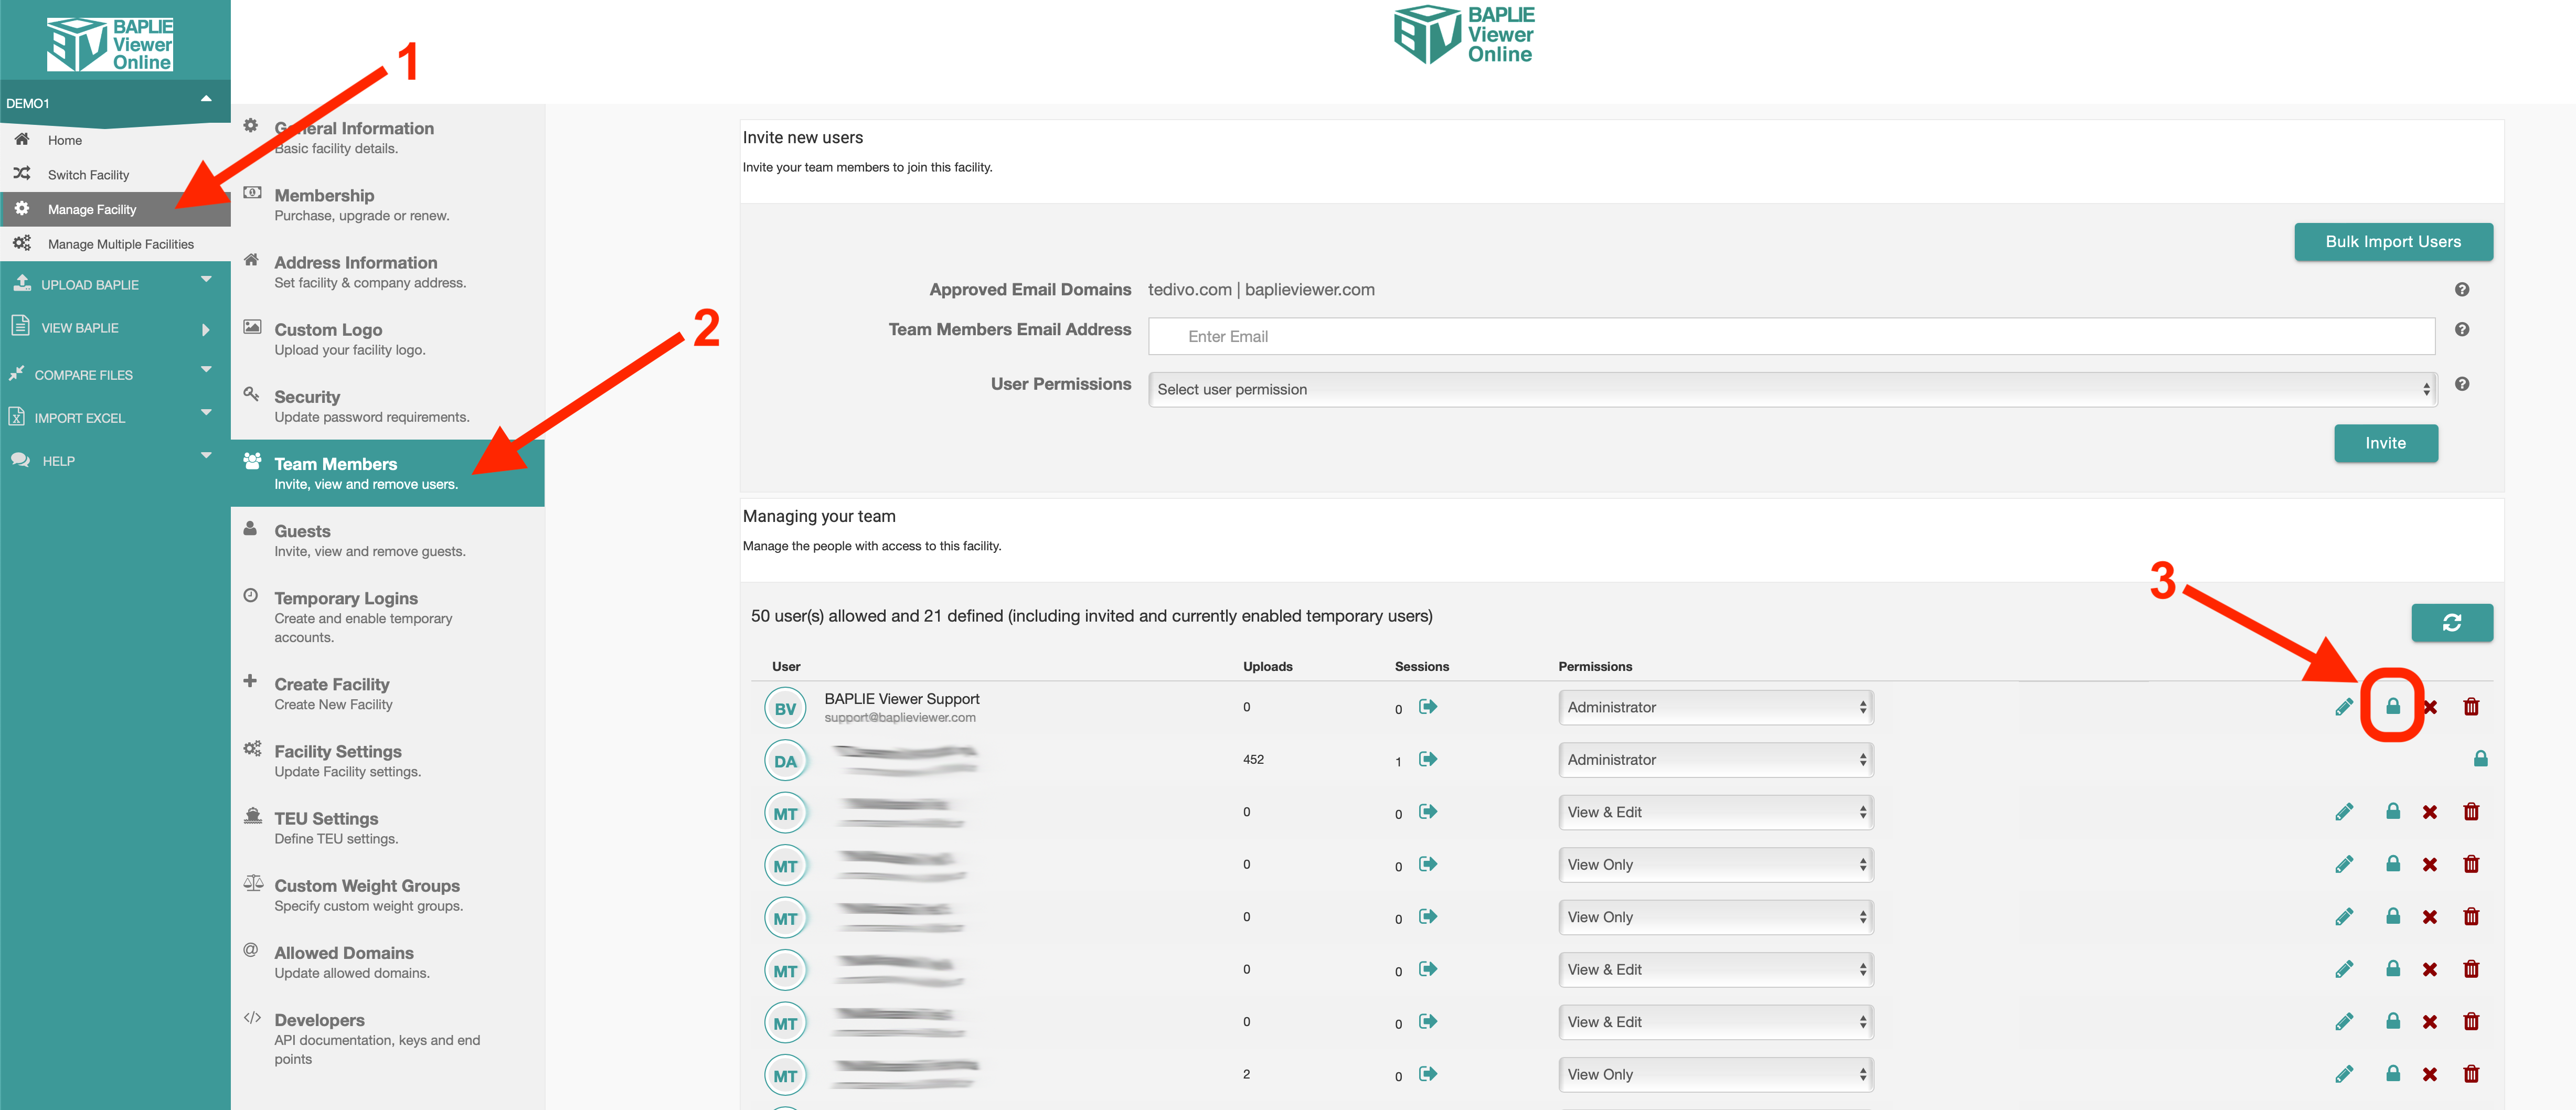Viewport: 2576px width, 1110px height.
Task: Select Switch Facility in the sidebar
Action: click(88, 175)
